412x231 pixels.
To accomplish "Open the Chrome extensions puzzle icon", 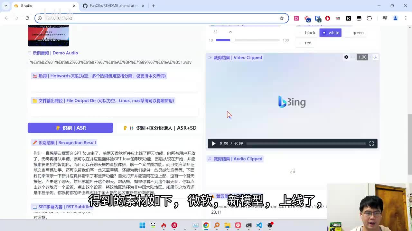I will coord(370,18).
